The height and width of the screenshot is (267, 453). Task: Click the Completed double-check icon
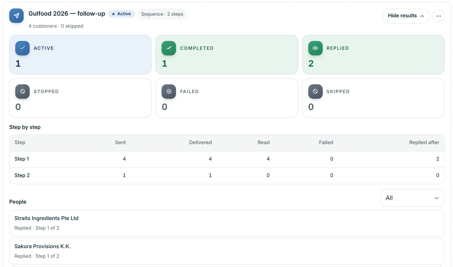pos(169,48)
